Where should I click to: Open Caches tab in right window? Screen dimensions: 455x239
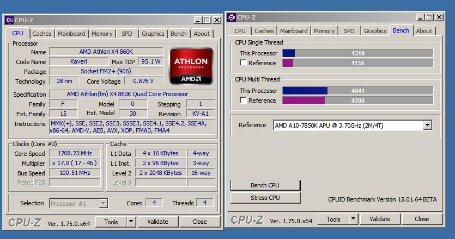coord(264,31)
